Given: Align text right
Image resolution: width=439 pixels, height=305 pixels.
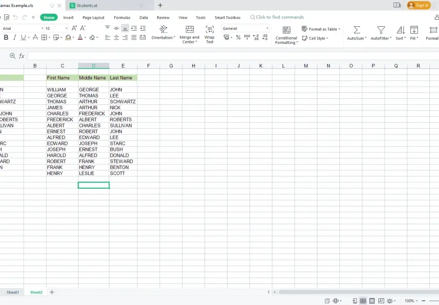Looking at the screenshot, I should (125, 37).
